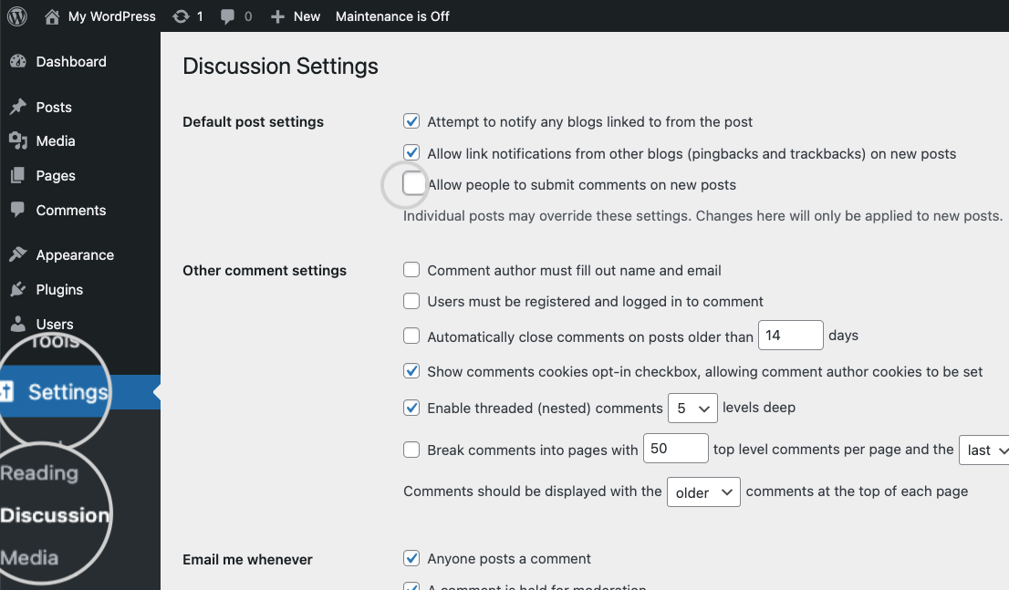Check Break comments into pages
The image size is (1009, 590).
[x=411, y=449]
